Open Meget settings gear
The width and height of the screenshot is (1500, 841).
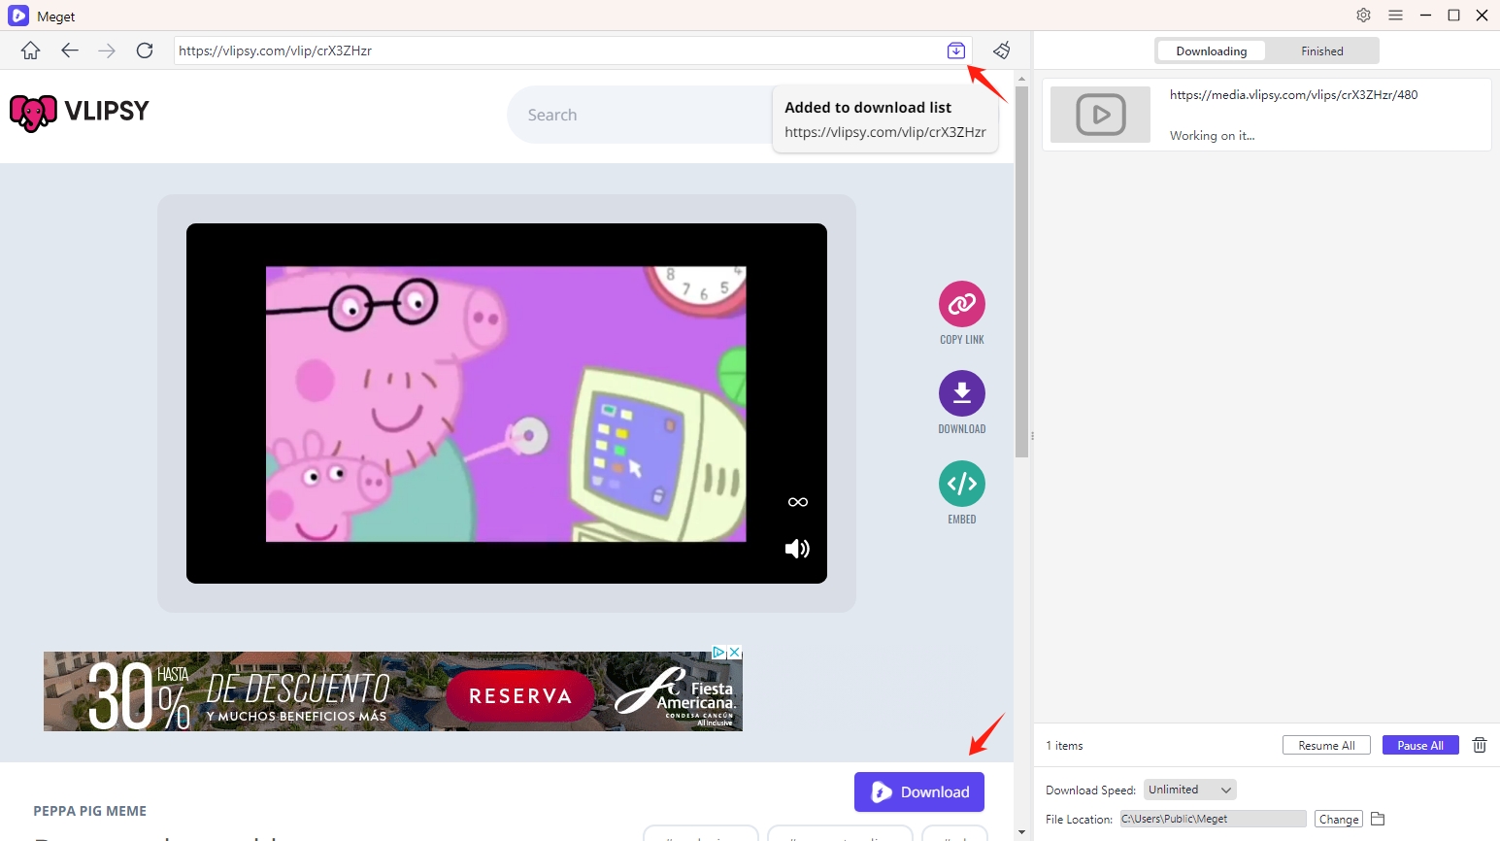[1364, 16]
